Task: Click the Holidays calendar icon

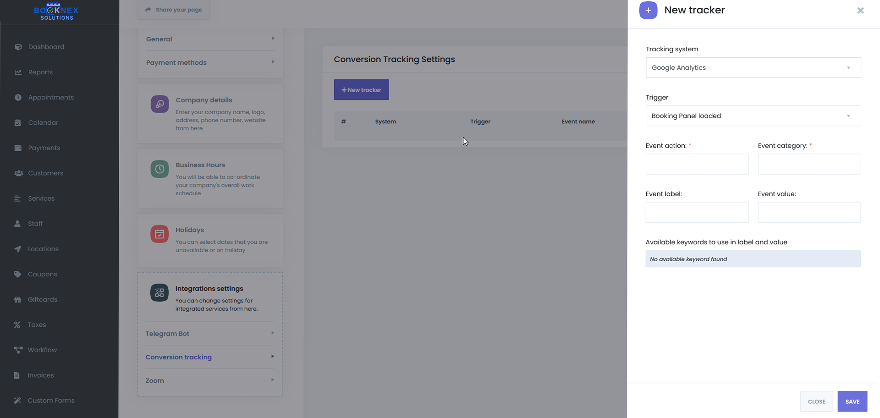Action: click(x=159, y=234)
